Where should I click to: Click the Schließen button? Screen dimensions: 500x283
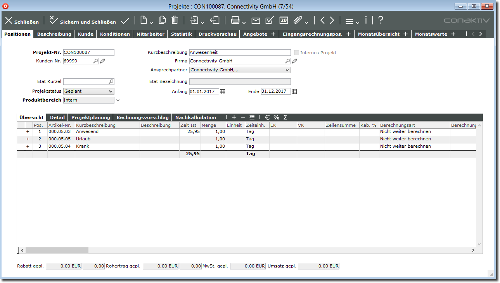pyautogui.click(x=22, y=21)
